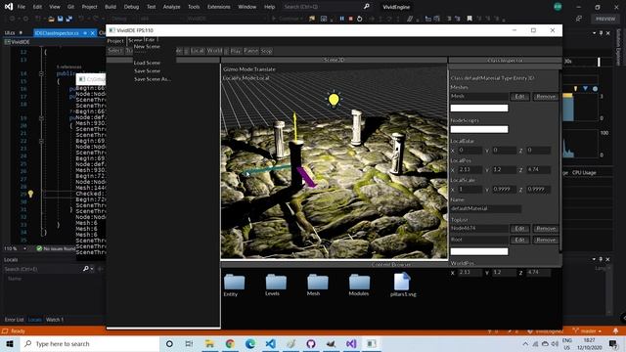The width and height of the screenshot is (626, 352).
Task: Open Visual Studio purple icon in taskbar
Action: (351, 343)
